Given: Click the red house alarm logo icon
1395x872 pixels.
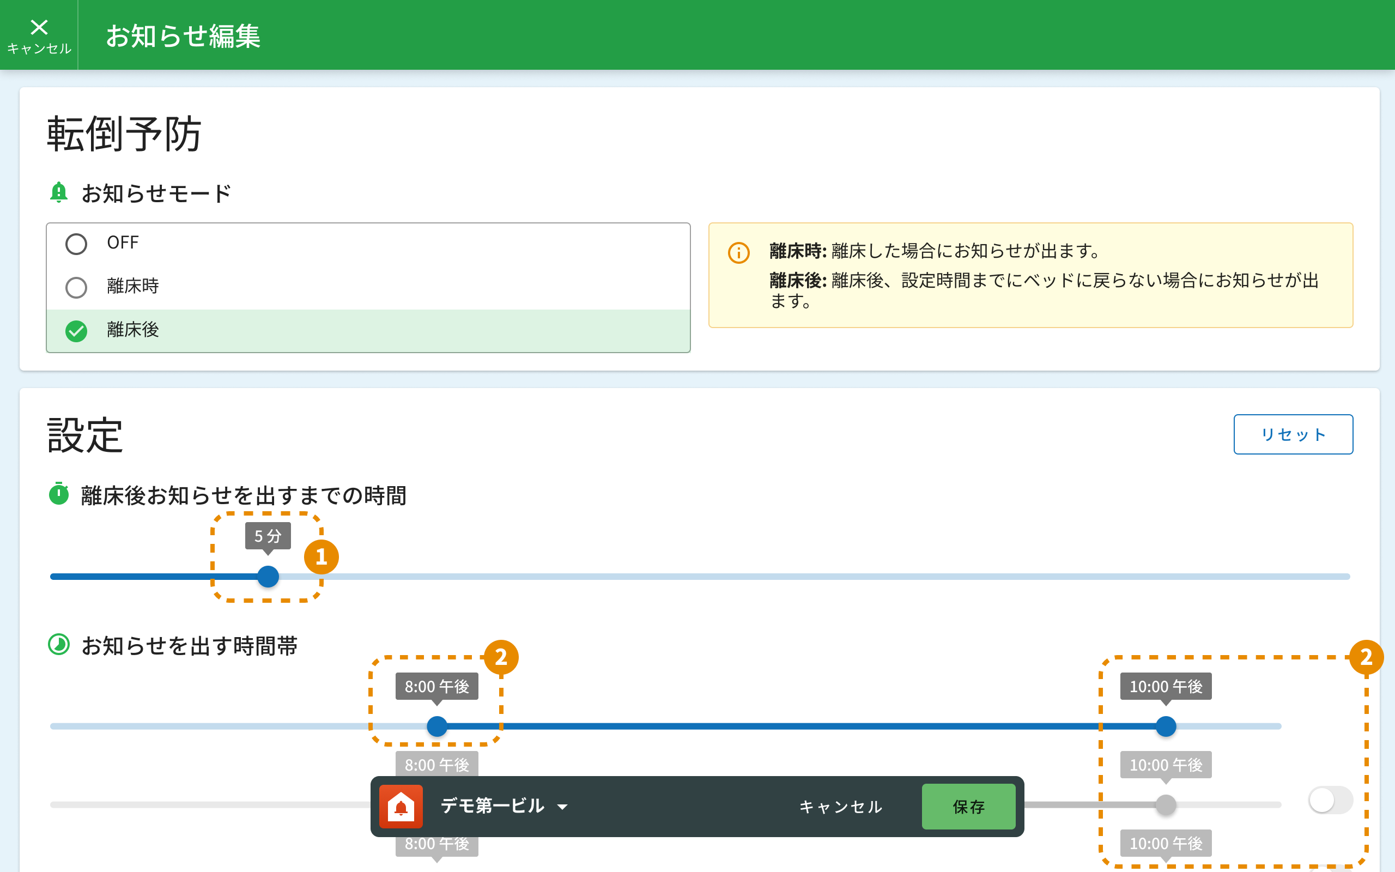Looking at the screenshot, I should click(x=401, y=806).
